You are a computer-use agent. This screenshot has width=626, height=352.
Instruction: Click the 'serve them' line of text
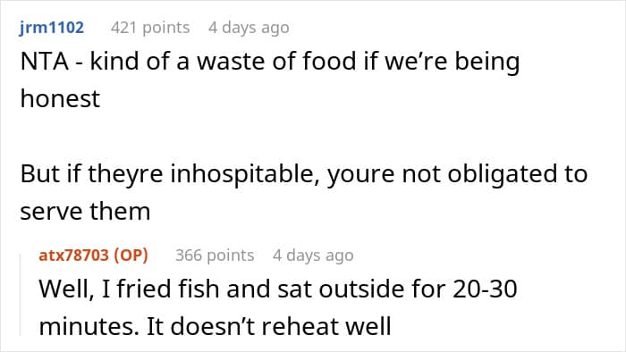[x=85, y=211]
